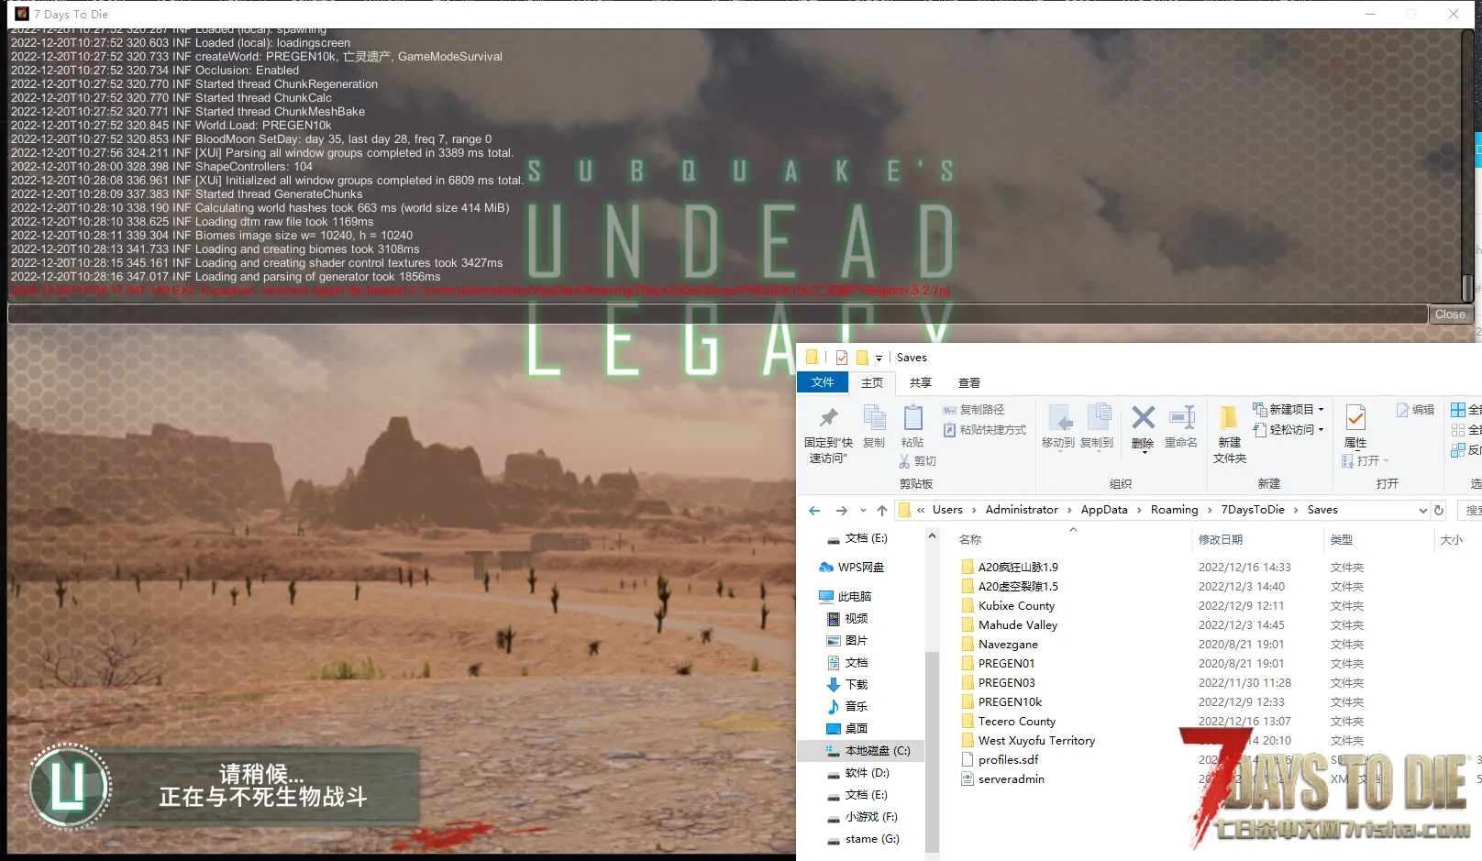
Task: Click the Move To icon
Action: pos(1058,418)
